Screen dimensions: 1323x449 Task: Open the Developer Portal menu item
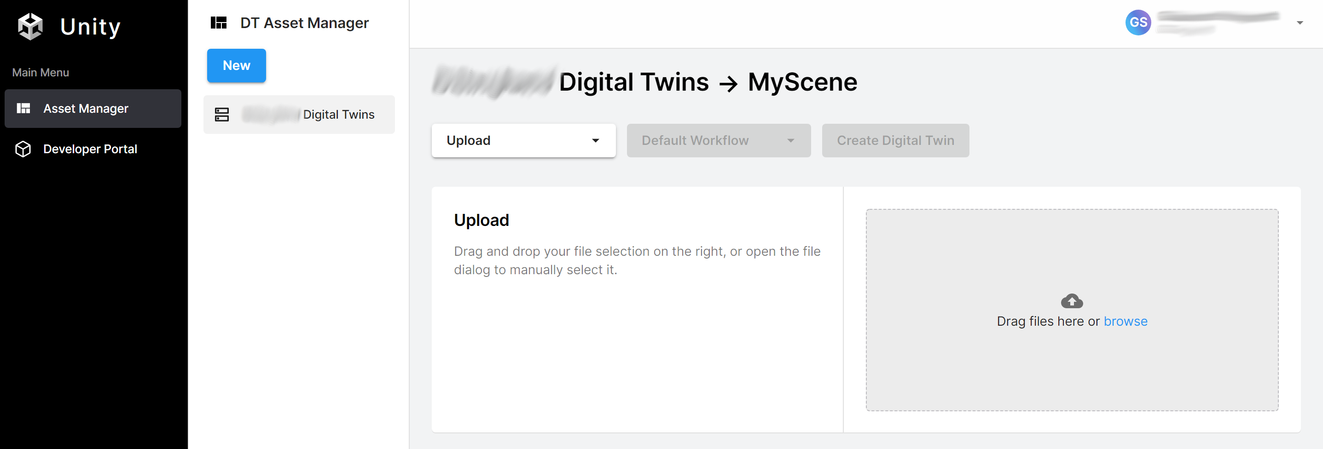tap(90, 149)
